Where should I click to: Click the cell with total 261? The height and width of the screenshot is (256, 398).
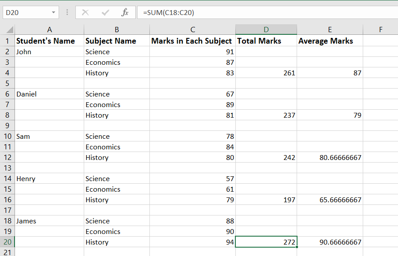266,73
